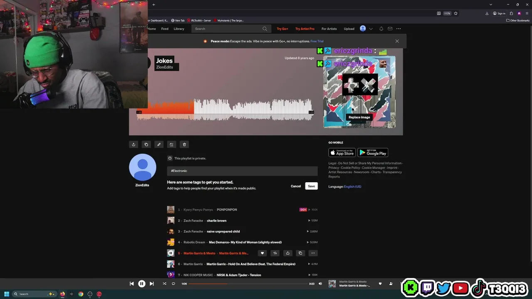Follow the artist from player bar

pos(391,284)
